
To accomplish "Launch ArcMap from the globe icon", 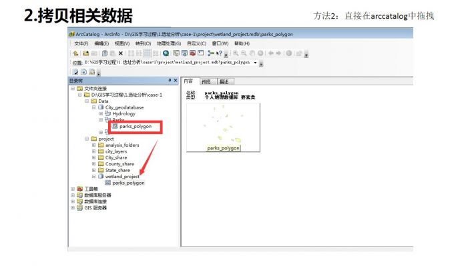I will [166, 53].
